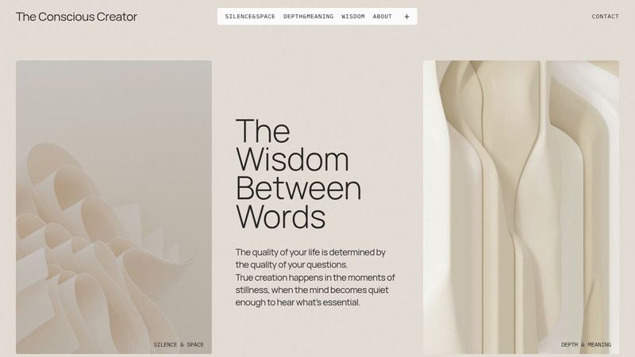Open the ABOUT page from navigation
The width and height of the screenshot is (635, 357).
pyautogui.click(x=383, y=17)
